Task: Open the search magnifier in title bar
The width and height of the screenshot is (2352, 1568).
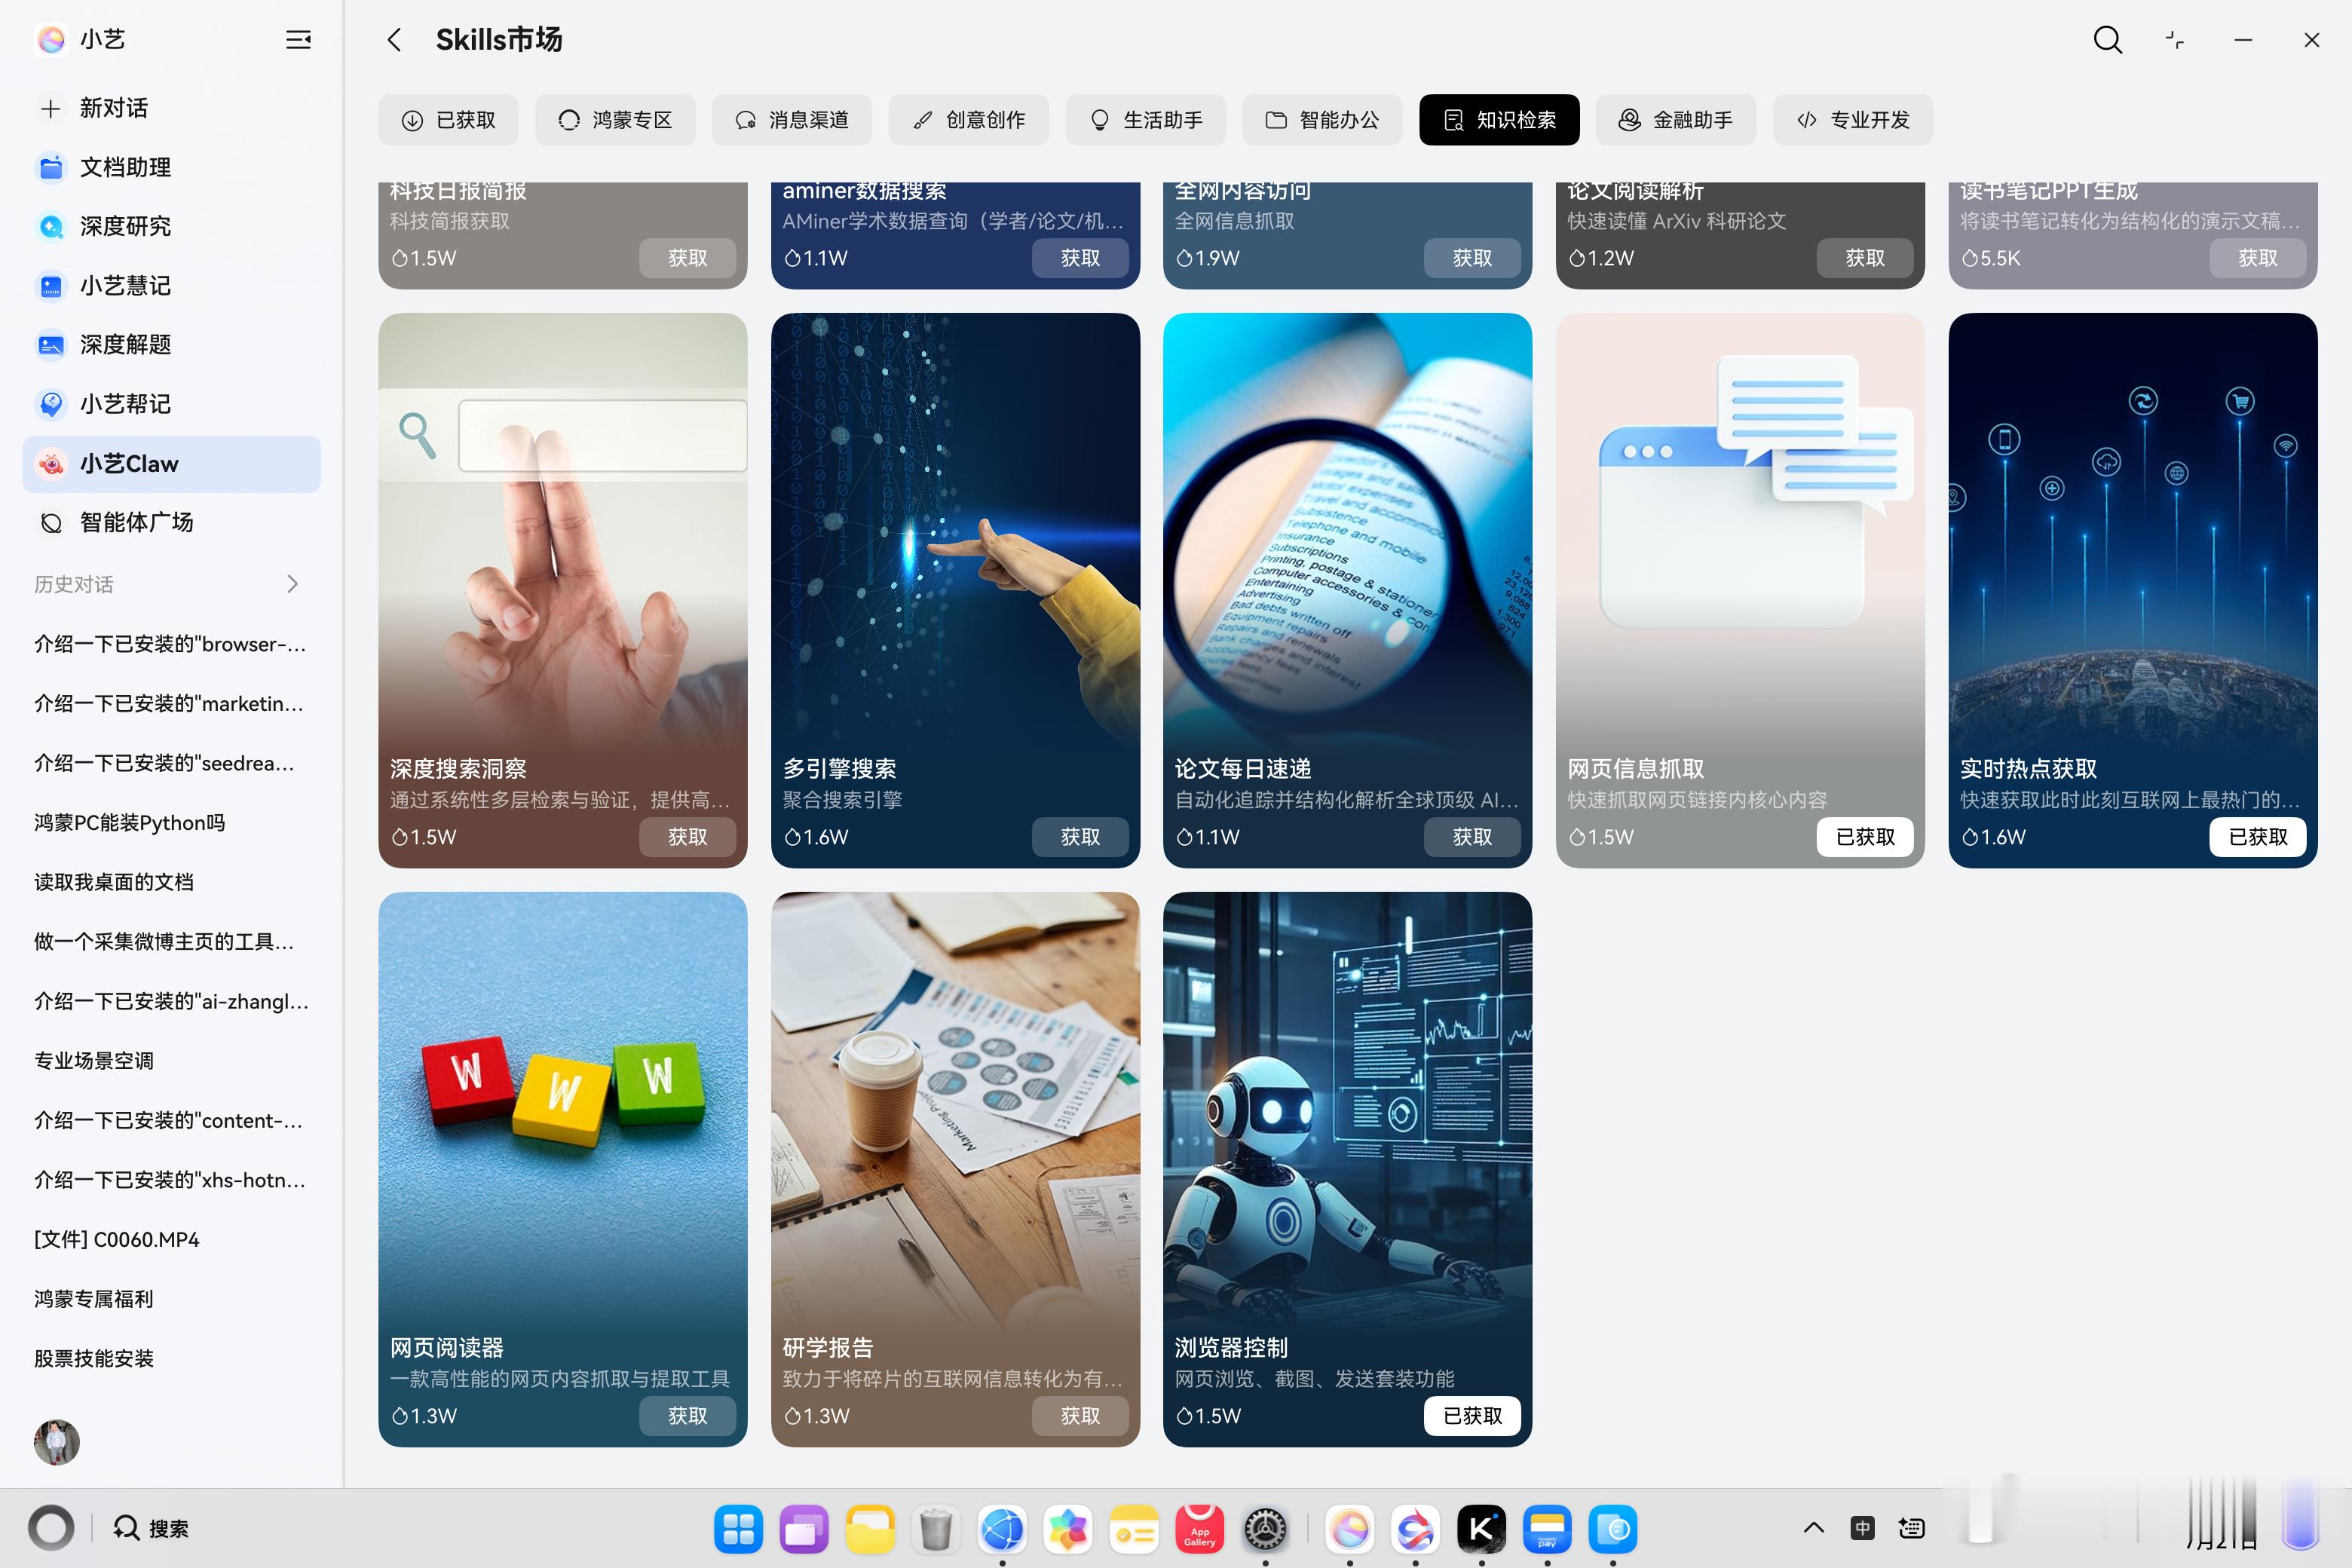Action: [2107, 40]
